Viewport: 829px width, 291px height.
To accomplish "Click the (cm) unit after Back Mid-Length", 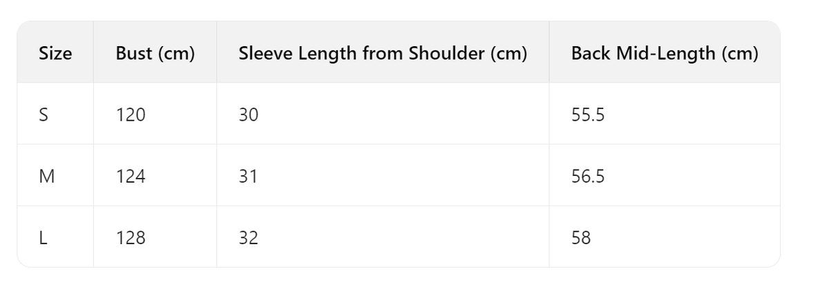I will click(739, 54).
